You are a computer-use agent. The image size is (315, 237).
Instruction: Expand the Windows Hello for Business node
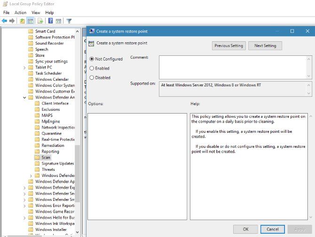click(24, 218)
